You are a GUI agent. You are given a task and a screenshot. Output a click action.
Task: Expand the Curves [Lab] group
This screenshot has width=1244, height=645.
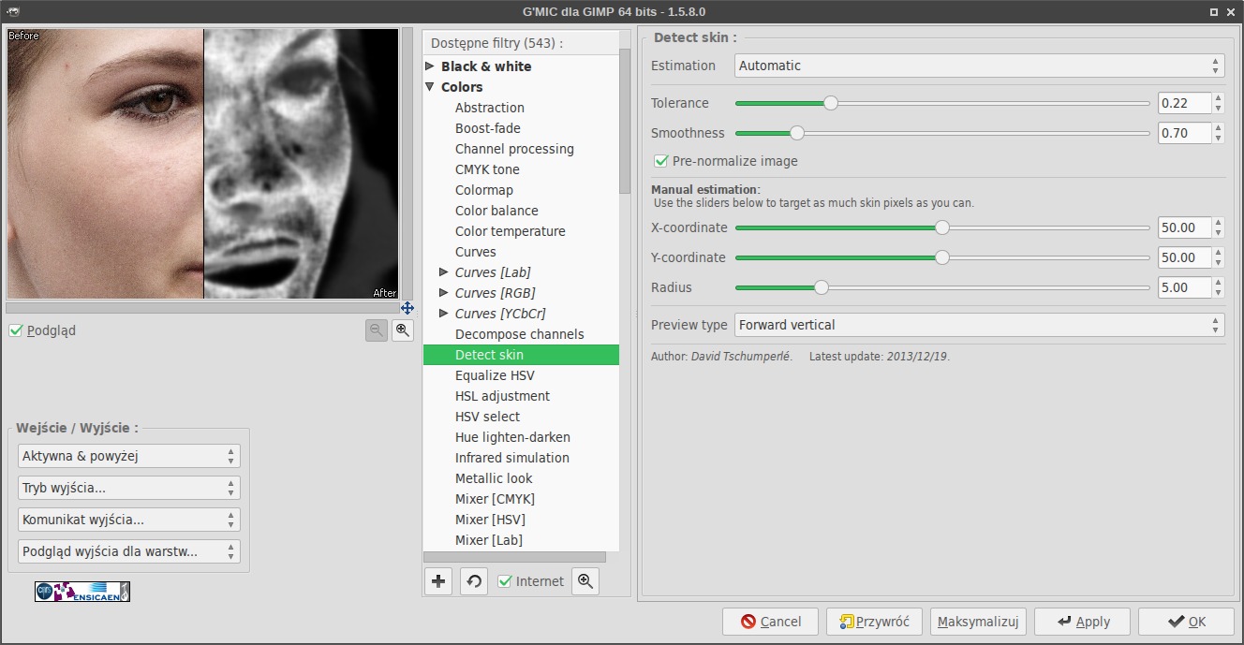pyautogui.click(x=445, y=272)
